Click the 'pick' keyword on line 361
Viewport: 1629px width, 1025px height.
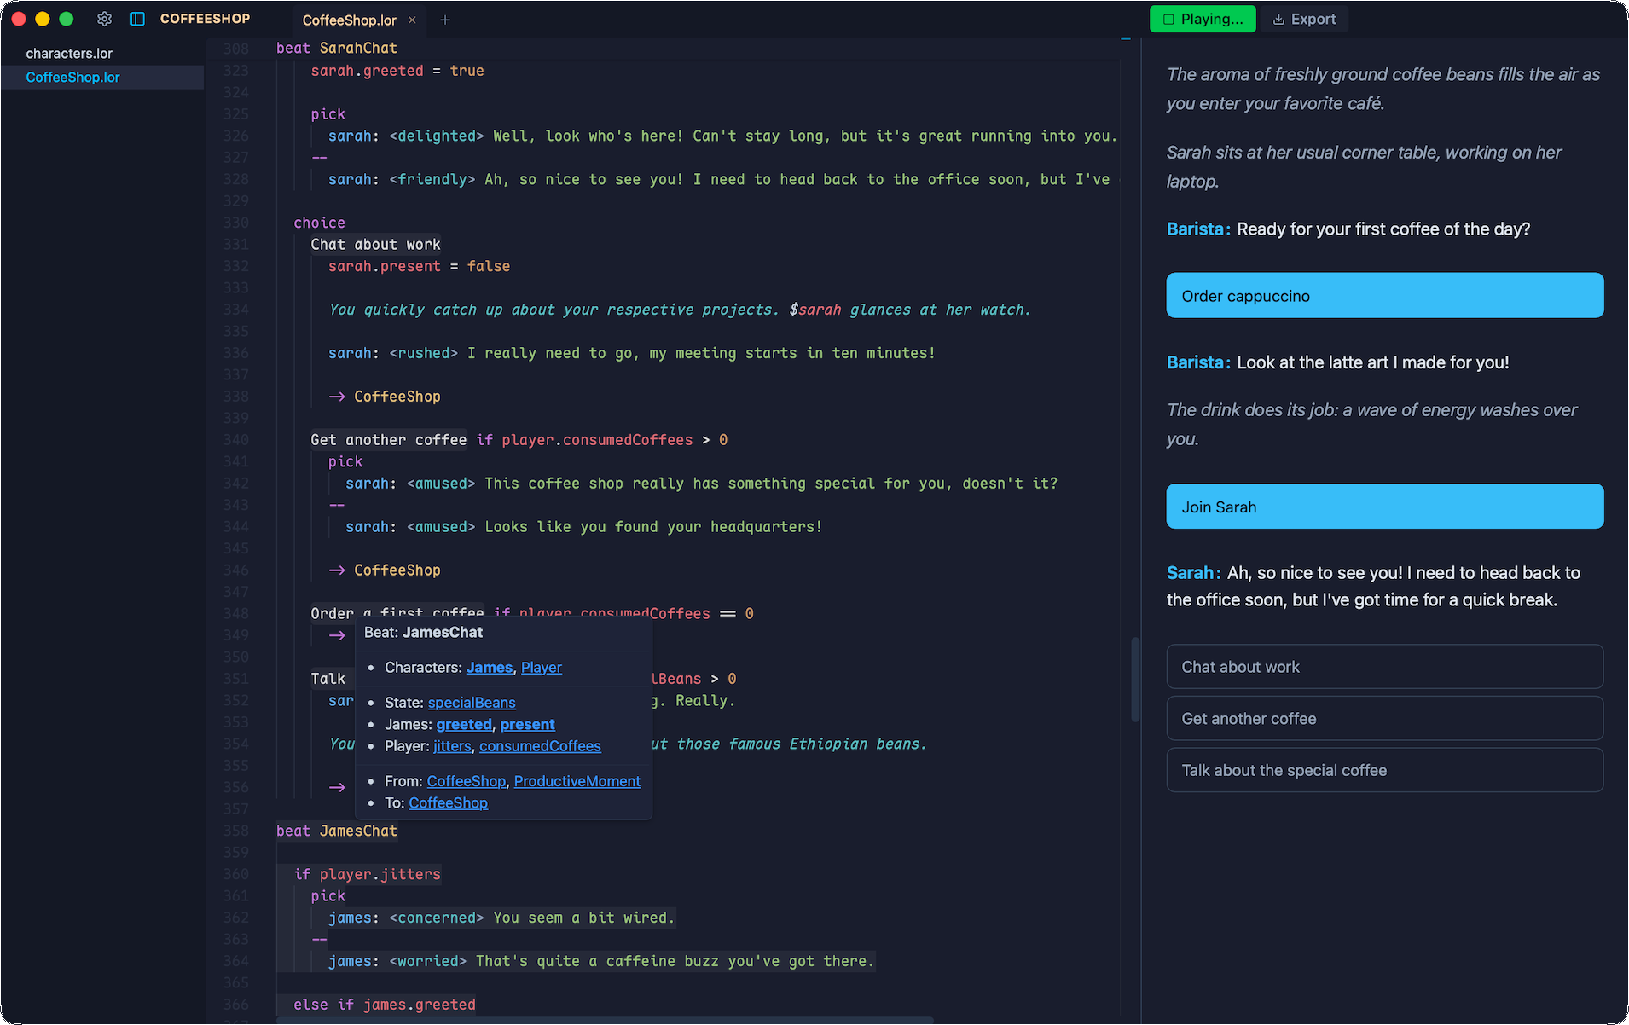pyautogui.click(x=328, y=896)
